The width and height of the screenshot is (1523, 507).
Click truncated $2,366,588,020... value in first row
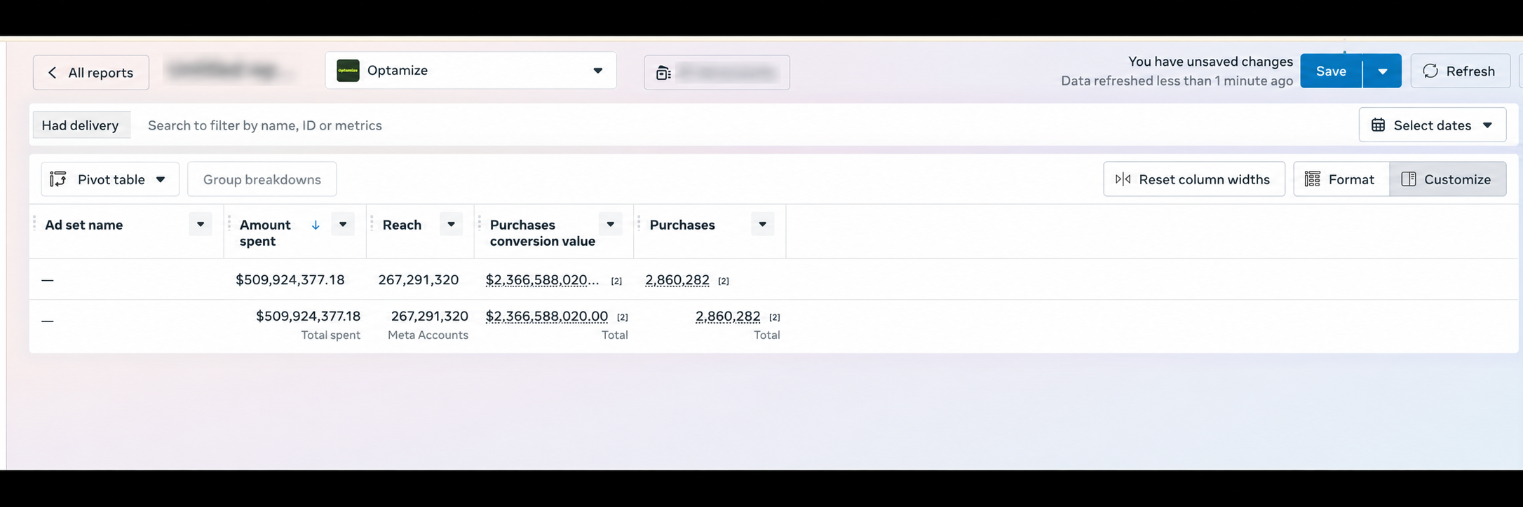click(542, 280)
